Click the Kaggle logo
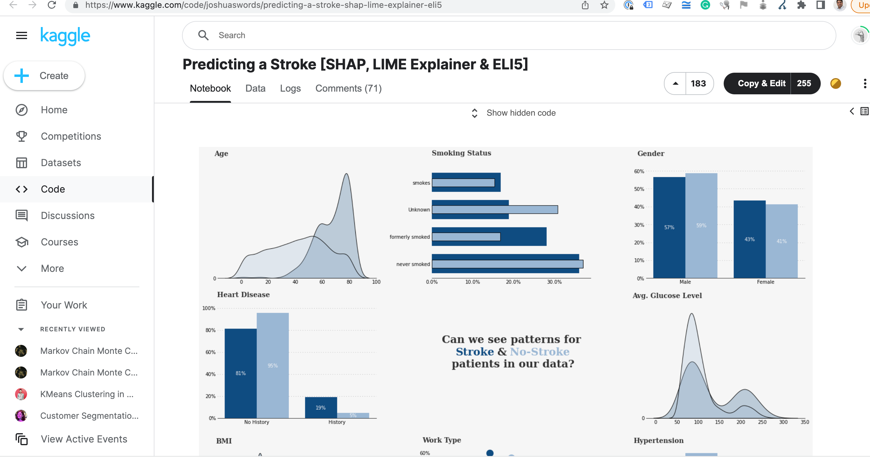870x459 pixels. click(x=65, y=35)
